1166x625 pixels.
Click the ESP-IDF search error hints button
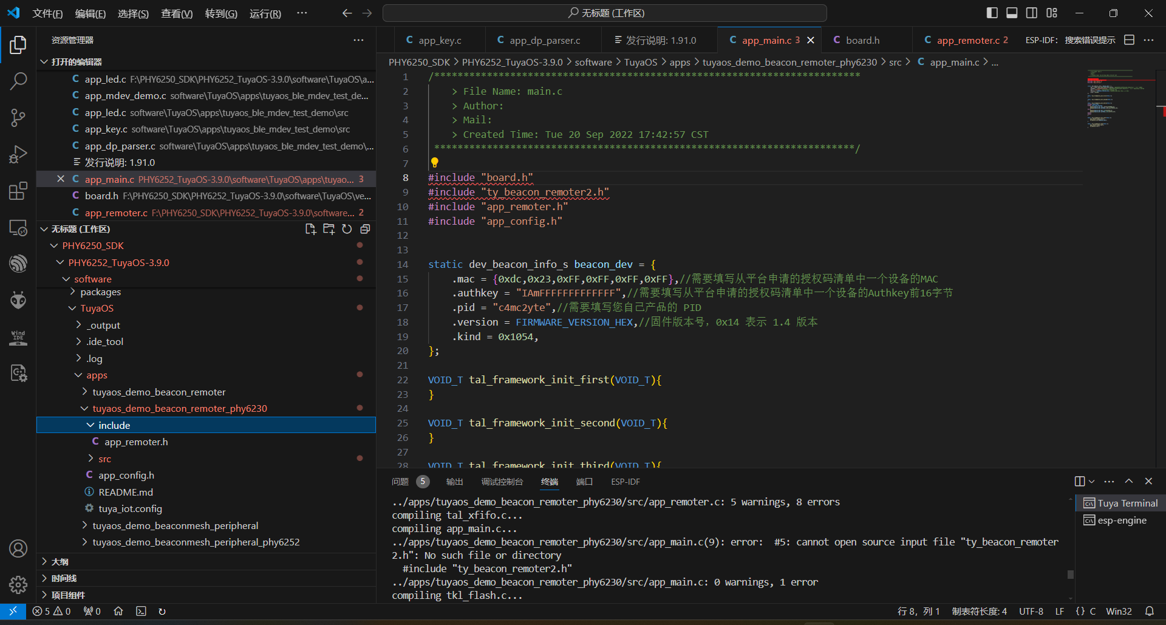point(1070,40)
